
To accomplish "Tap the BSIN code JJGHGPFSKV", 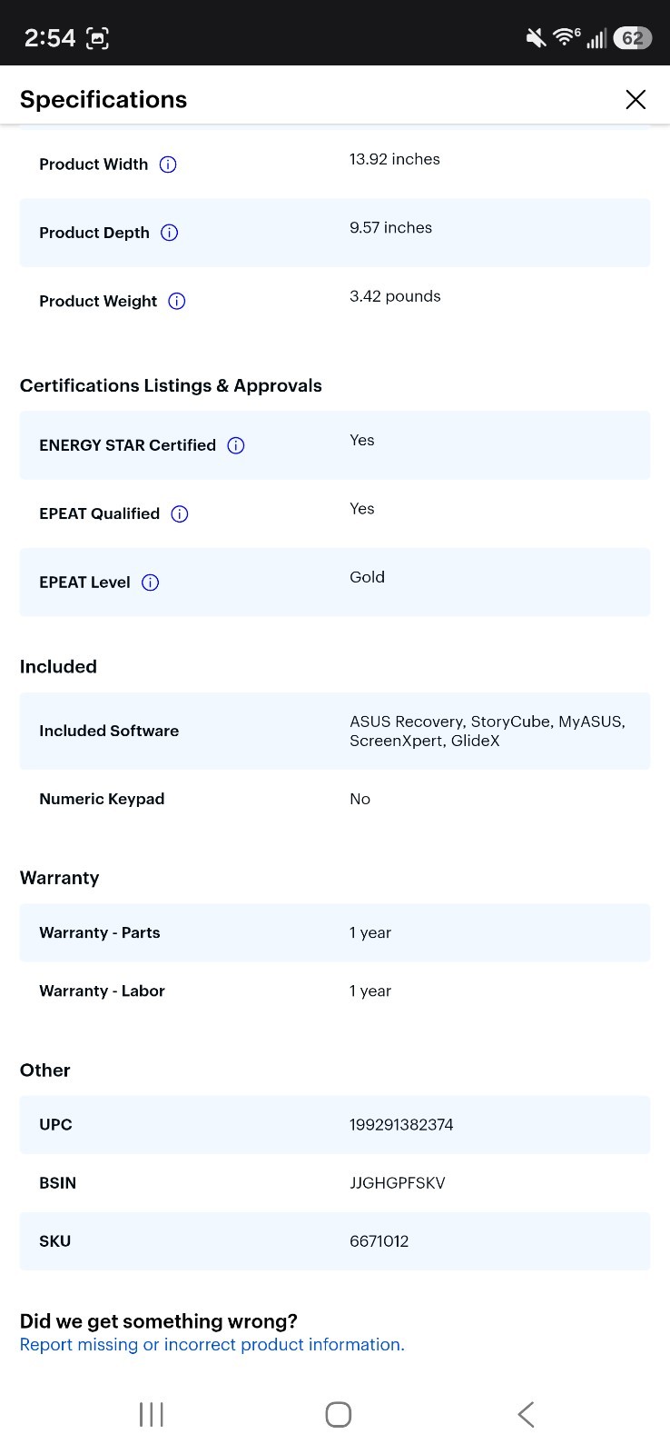I will (x=398, y=1183).
